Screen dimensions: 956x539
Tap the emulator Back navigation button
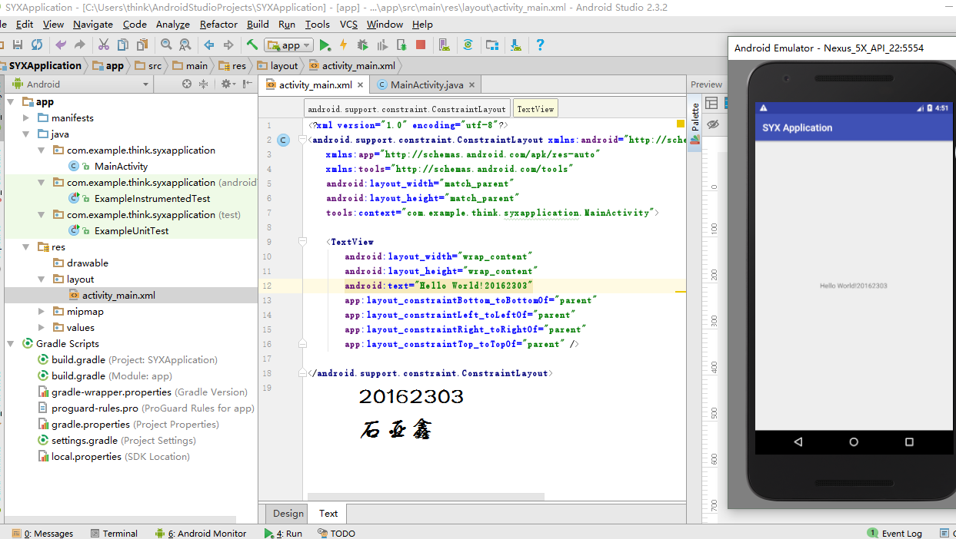point(798,442)
